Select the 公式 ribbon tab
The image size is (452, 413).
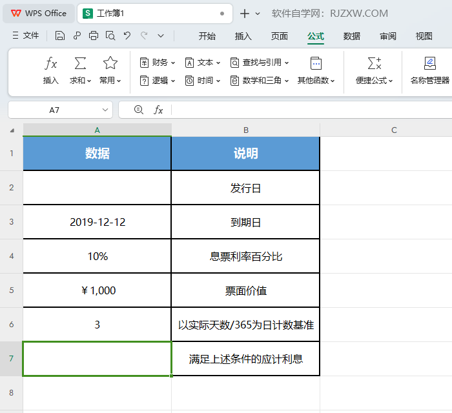pos(316,36)
